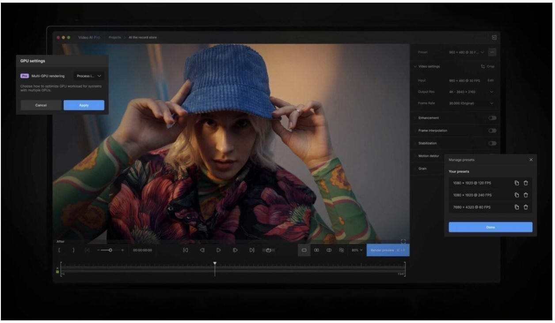The width and height of the screenshot is (555, 323).
Task: Delete the 7680 × 4320 @ 60 FPS preset
Action: coord(525,207)
